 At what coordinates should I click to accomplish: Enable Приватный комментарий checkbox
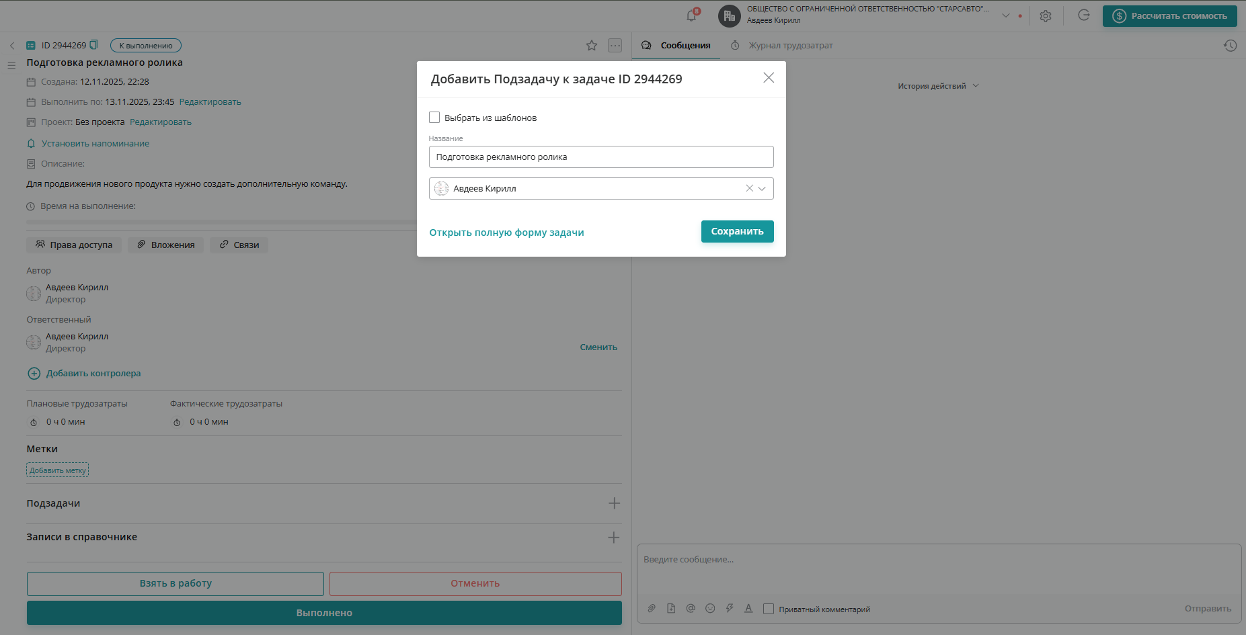pos(769,609)
